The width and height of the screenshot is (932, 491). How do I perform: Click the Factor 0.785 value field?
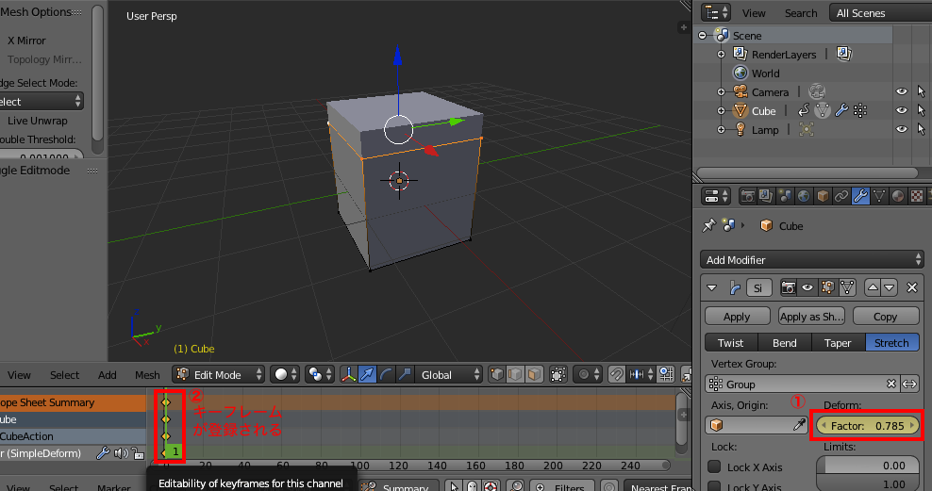click(x=868, y=426)
